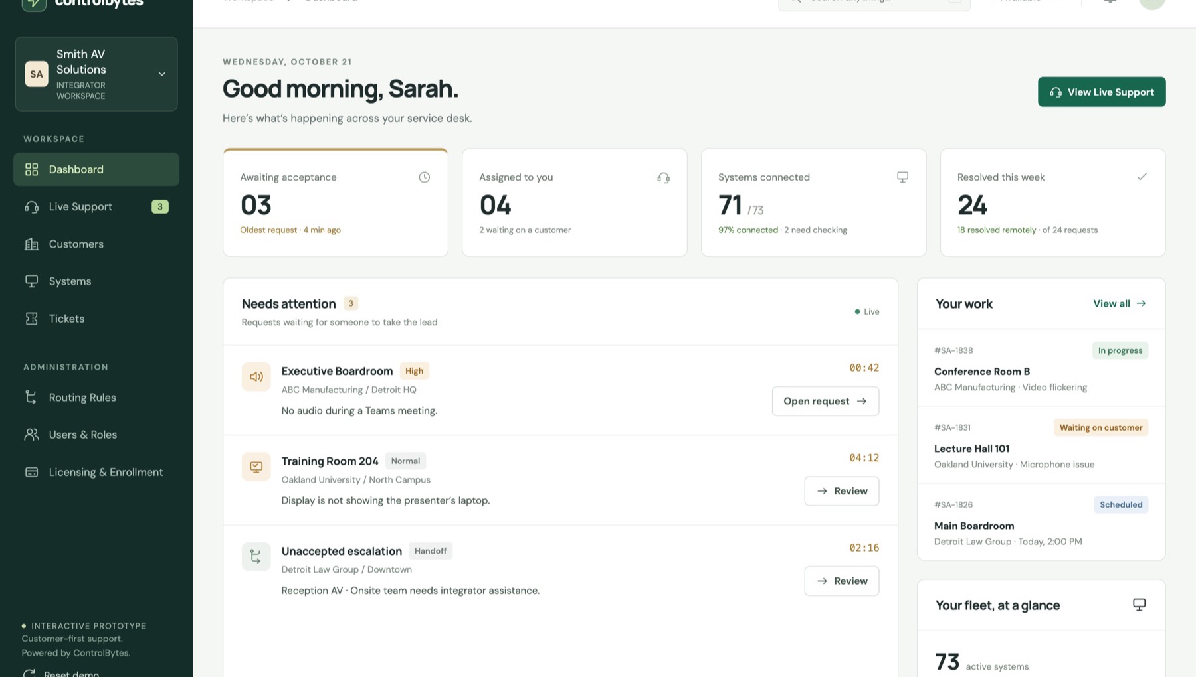Go to Live Support in sidebar

(x=96, y=206)
